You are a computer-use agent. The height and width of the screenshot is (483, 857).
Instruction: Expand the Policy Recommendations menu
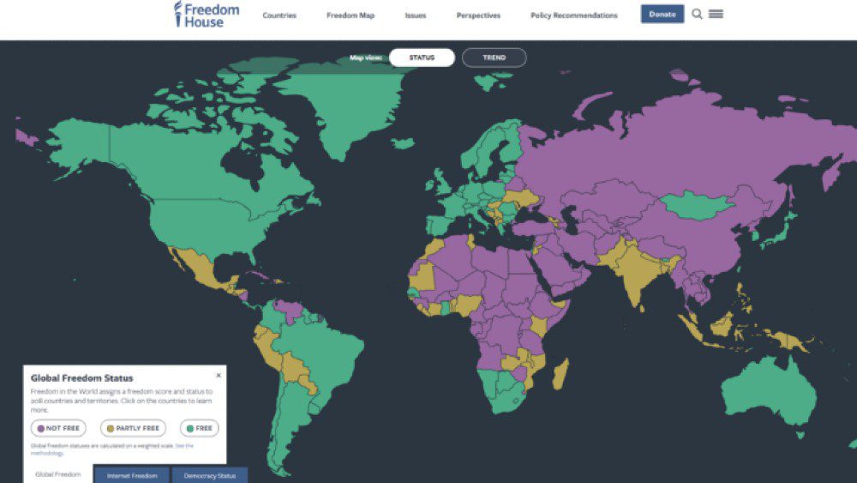(x=573, y=15)
